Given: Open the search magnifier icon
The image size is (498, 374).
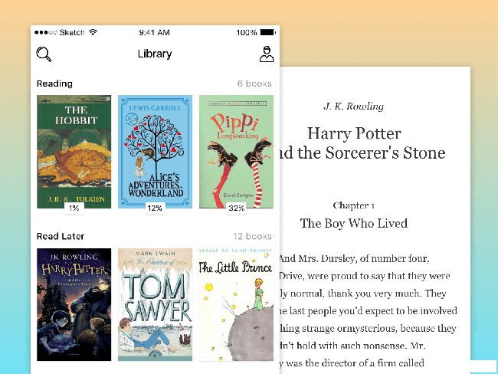Looking at the screenshot, I should (x=44, y=54).
